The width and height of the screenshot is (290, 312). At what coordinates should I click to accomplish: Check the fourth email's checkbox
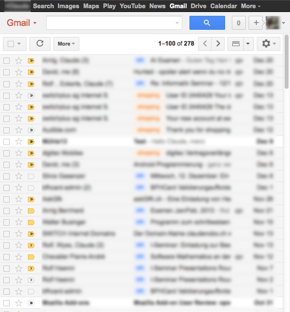point(6,96)
